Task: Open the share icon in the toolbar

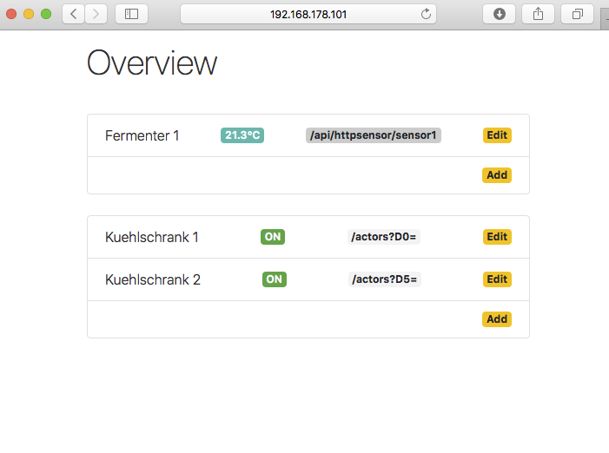Action: click(538, 15)
